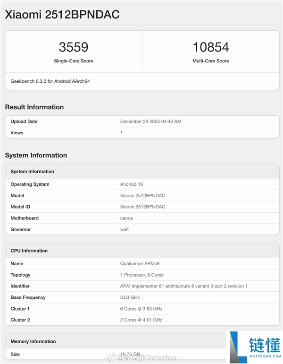Image resolution: width=283 pixels, height=364 pixels.
Task: Select the governor value walt
Action: (x=125, y=229)
